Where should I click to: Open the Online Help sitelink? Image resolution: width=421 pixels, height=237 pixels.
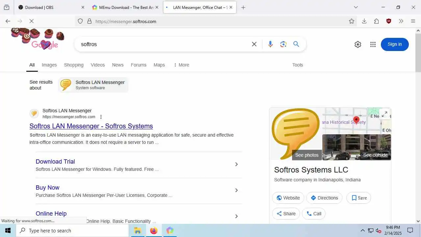51,214
